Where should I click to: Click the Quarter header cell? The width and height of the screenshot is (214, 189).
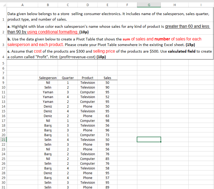(x=68, y=78)
